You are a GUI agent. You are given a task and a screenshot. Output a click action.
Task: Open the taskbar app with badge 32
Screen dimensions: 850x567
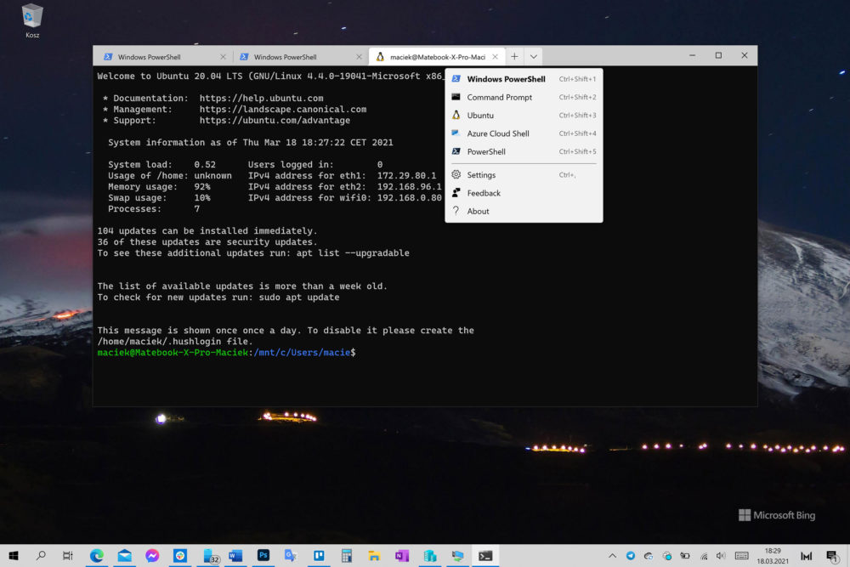210,556
